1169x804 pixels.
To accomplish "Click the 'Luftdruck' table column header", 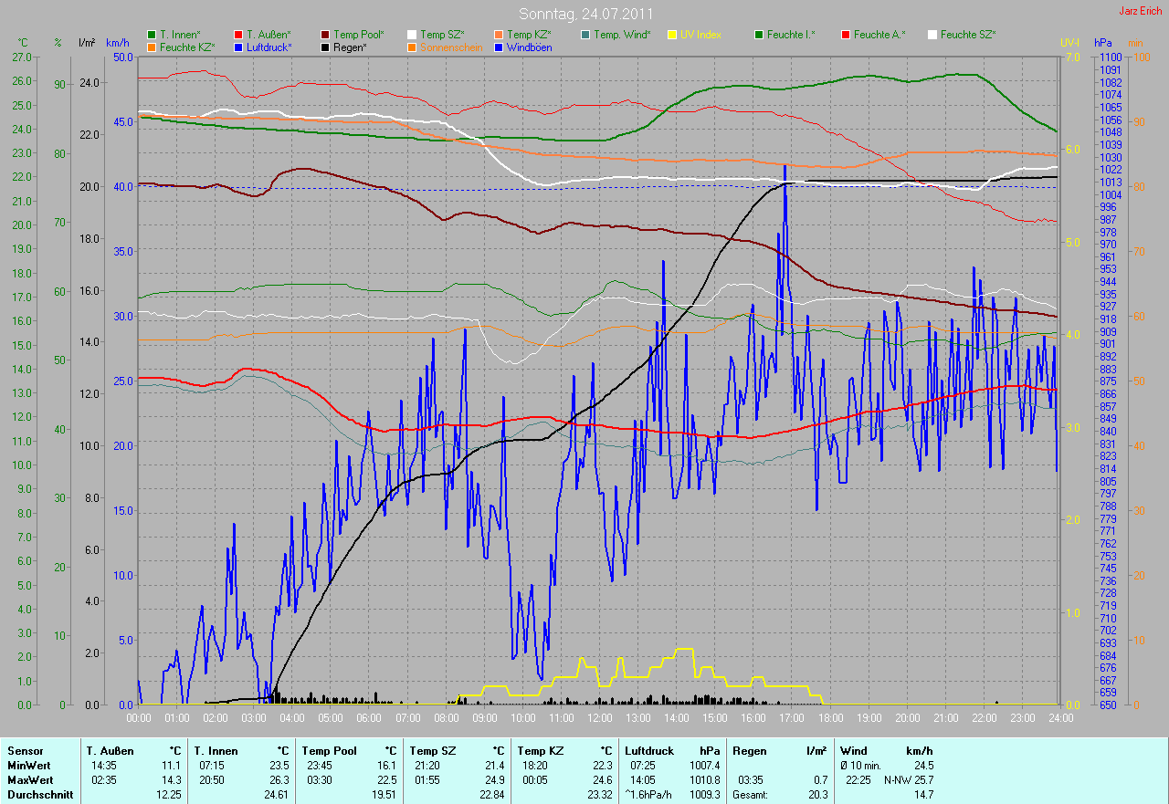I will 650,751.
